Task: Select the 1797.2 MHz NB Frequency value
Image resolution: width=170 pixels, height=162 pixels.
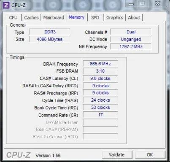Action: (131, 46)
